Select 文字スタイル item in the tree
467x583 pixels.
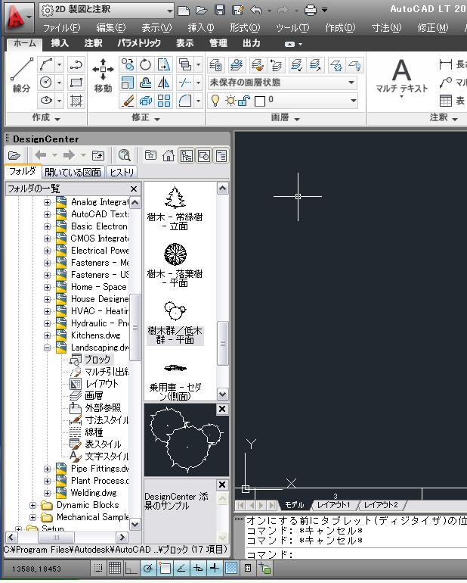click(107, 457)
